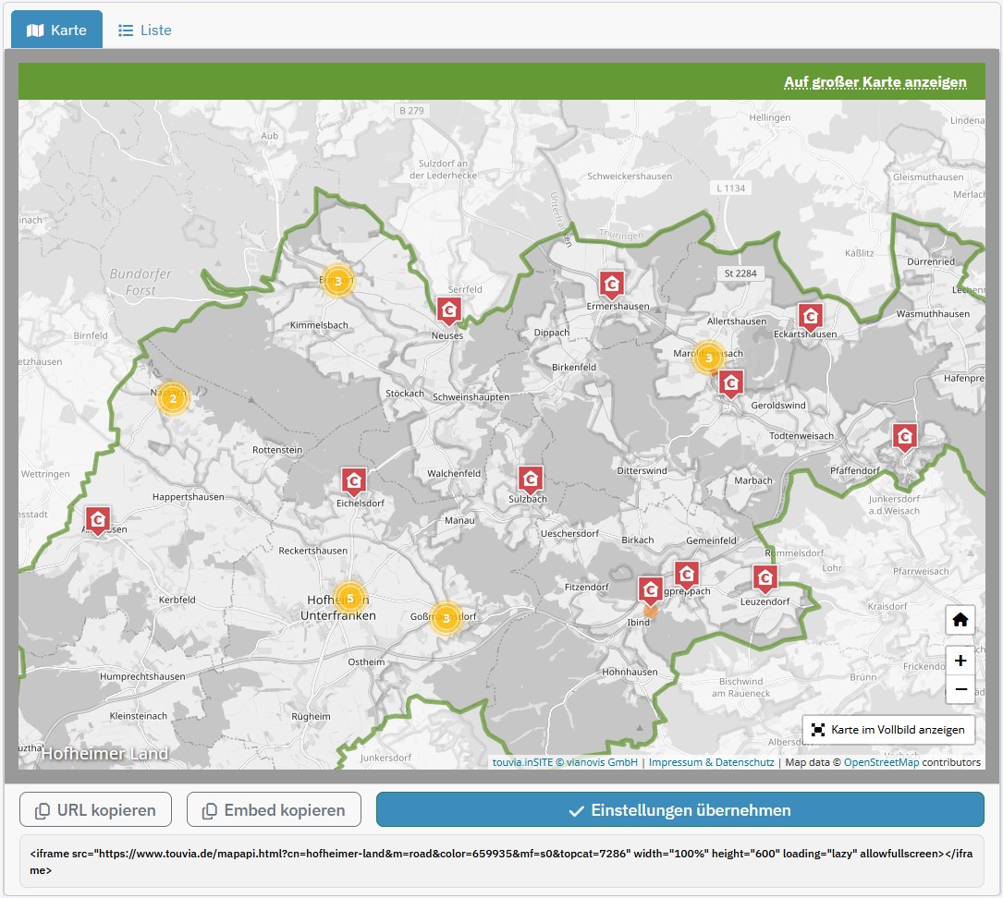
Task: Switch to the Karte tab
Action: point(57,30)
